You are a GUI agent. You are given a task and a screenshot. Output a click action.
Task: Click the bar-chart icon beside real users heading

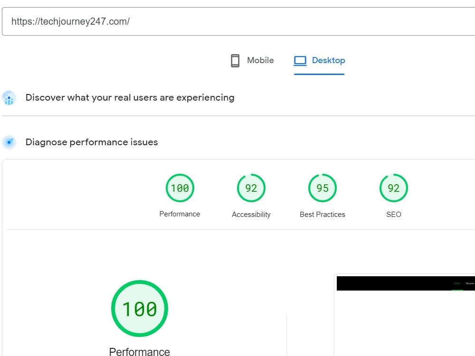(x=9, y=98)
